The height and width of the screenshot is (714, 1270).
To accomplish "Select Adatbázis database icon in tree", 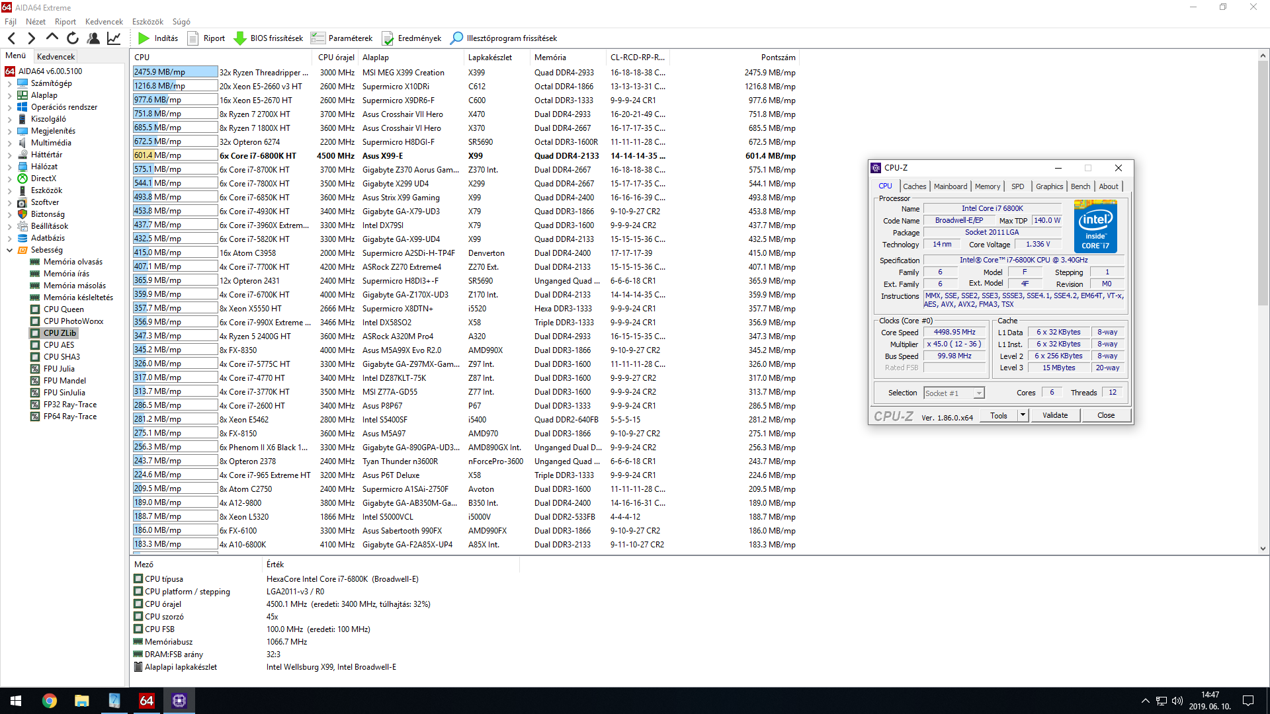I will [22, 238].
